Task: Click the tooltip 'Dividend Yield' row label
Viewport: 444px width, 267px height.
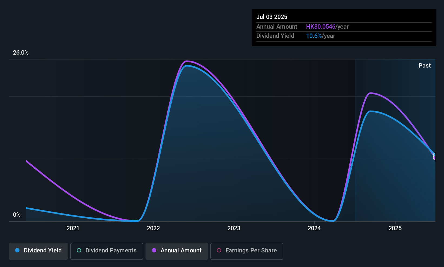Action: [x=275, y=36]
